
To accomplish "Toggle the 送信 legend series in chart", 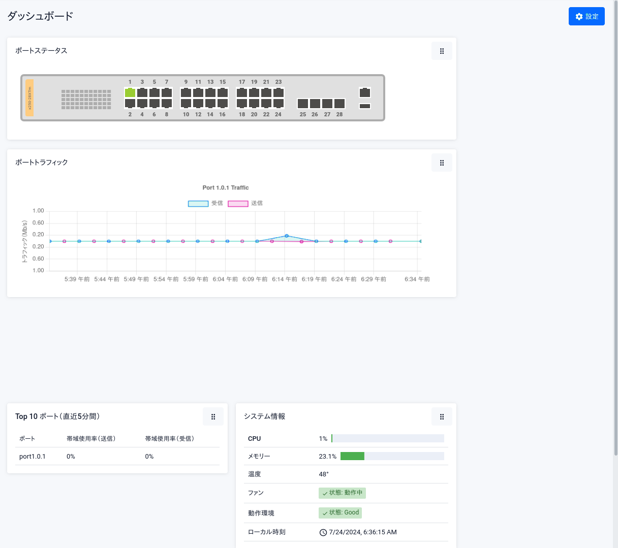I will tap(238, 203).
